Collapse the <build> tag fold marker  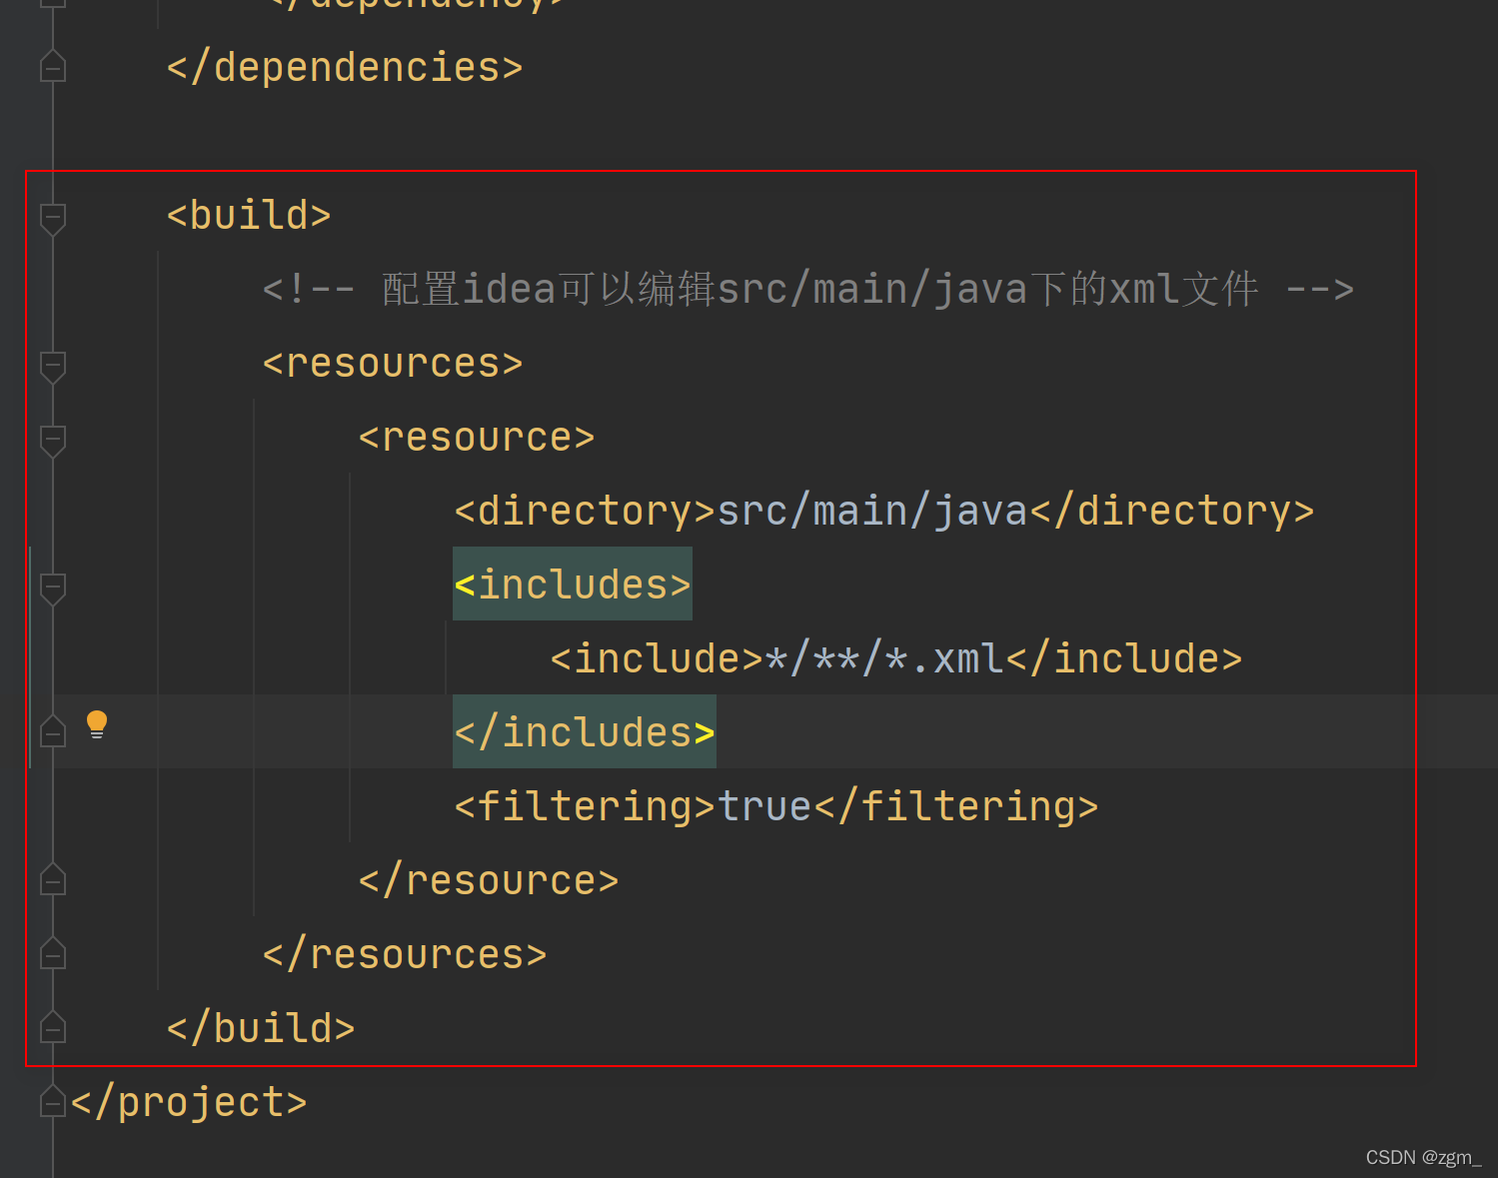[x=53, y=219]
